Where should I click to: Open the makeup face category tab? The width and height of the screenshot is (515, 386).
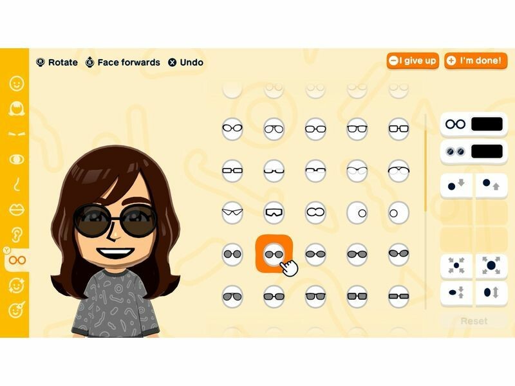point(17,310)
